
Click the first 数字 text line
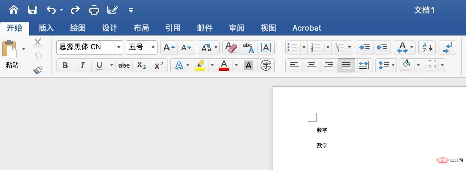point(322,130)
